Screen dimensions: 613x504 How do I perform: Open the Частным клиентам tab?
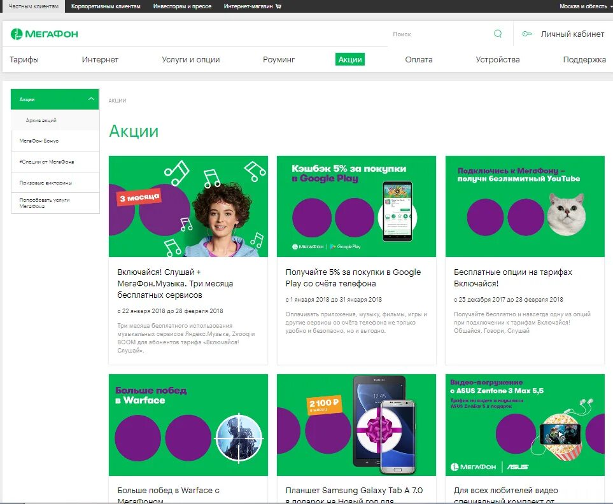click(33, 6)
